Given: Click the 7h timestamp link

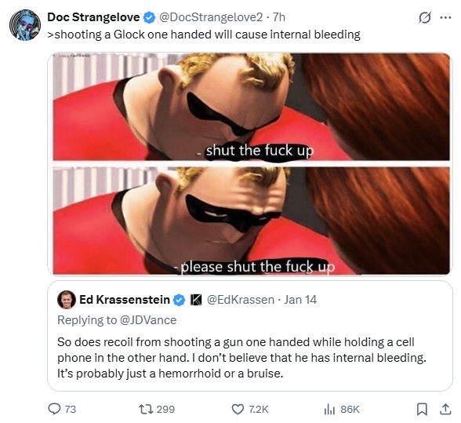Looking at the screenshot, I should click(279, 17).
